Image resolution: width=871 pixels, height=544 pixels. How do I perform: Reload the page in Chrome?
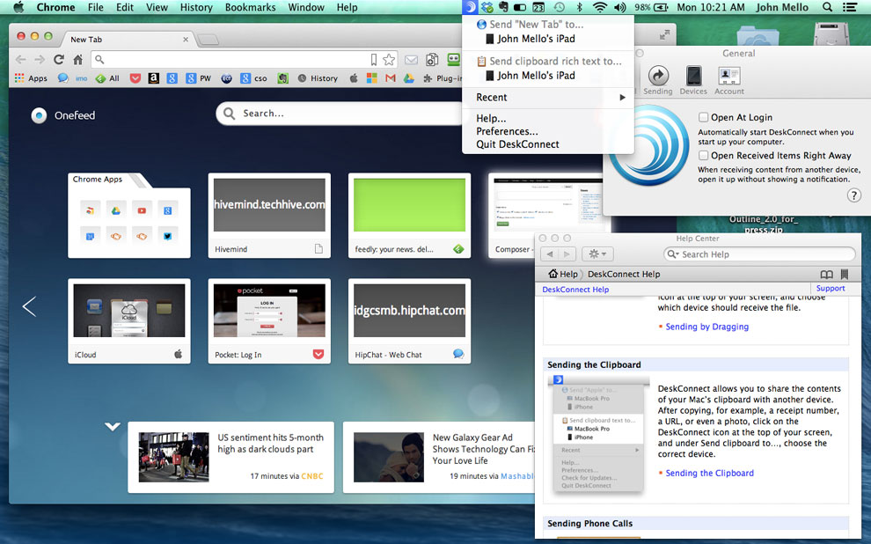(x=59, y=59)
